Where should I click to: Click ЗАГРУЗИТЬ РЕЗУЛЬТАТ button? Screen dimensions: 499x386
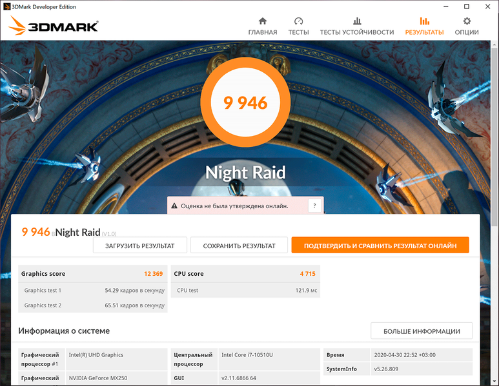140,246
